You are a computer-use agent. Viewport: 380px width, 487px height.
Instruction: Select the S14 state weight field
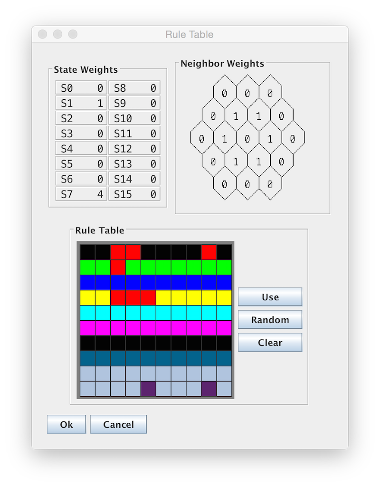point(134,179)
